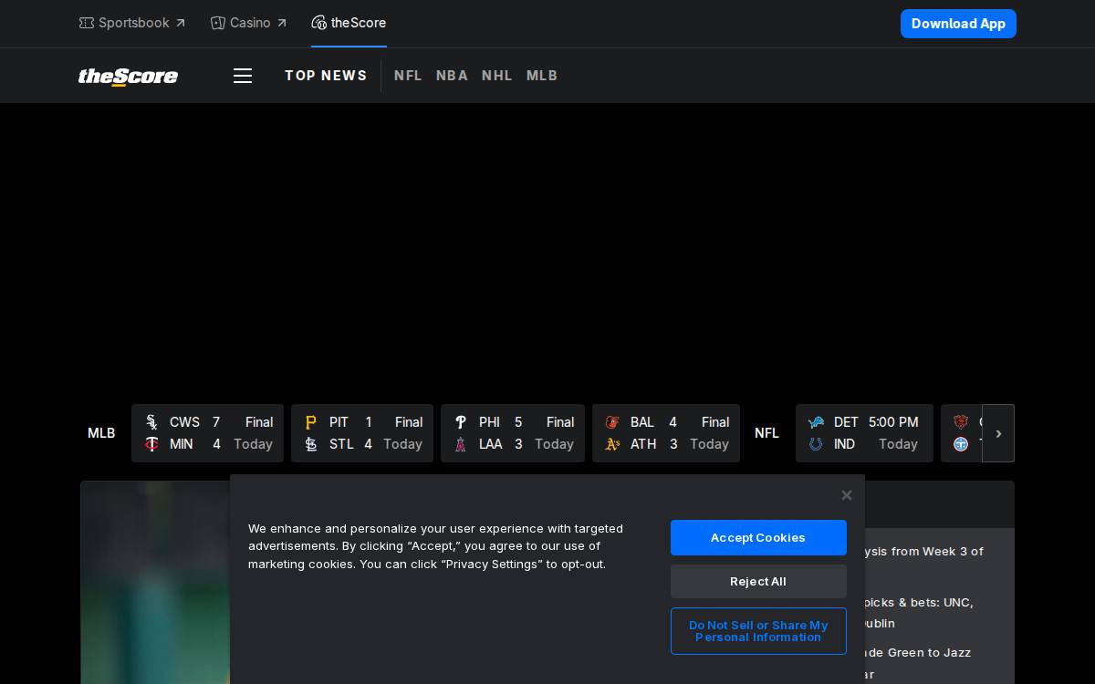Click the Lions team logo
The width and height of the screenshot is (1095, 684).
click(x=816, y=422)
